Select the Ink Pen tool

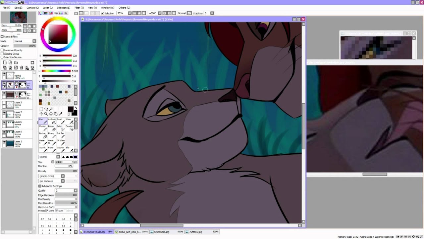point(60,135)
